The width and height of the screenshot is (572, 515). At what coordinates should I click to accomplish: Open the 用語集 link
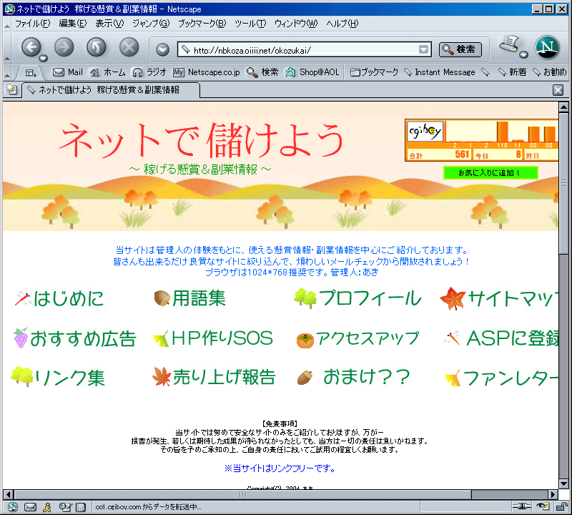click(x=190, y=298)
